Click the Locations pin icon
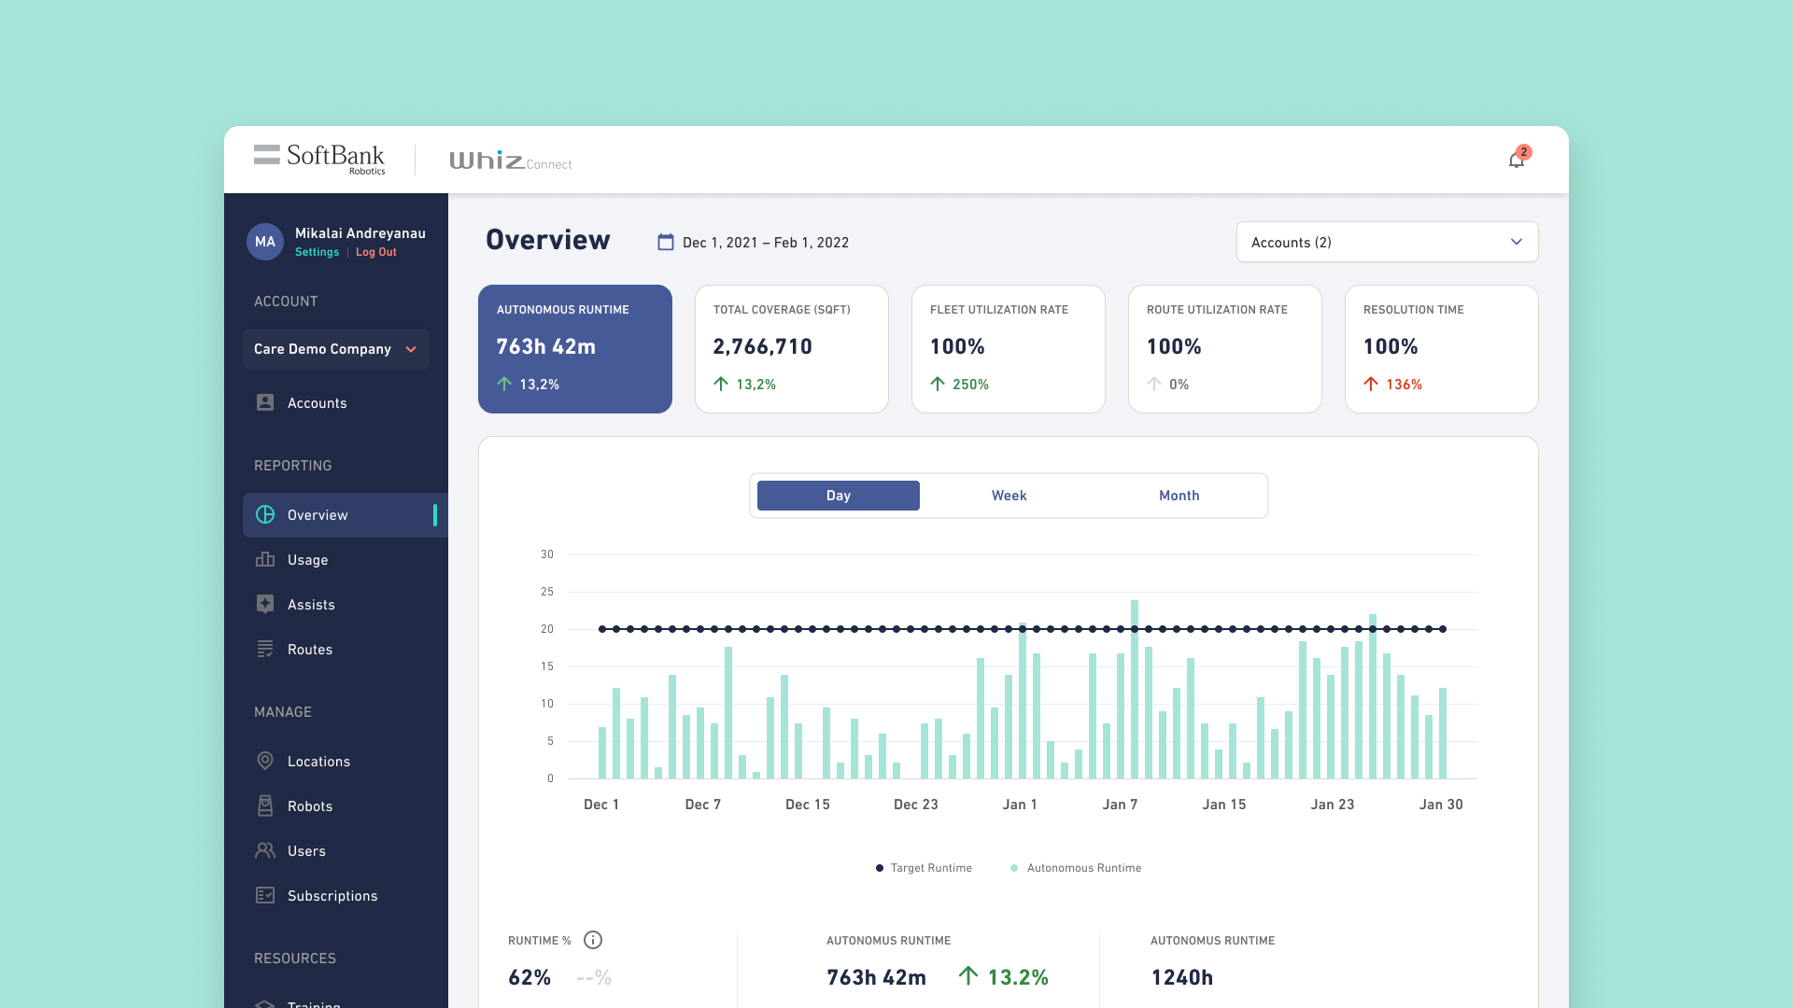This screenshot has height=1008, width=1793. click(265, 762)
